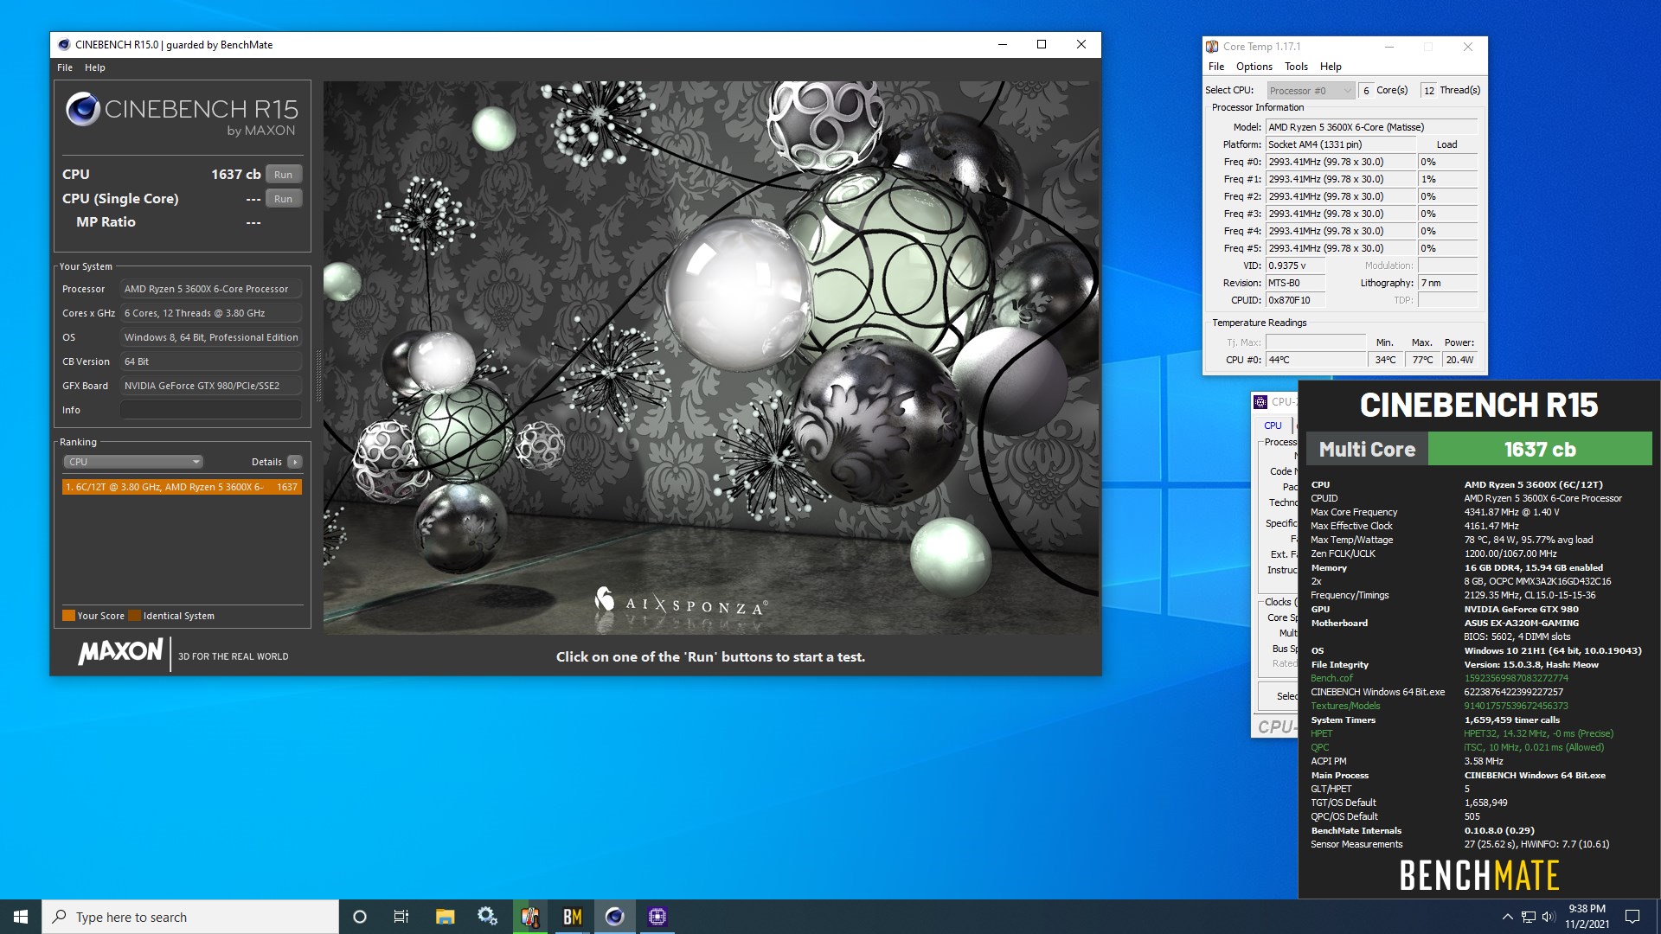Click the Your Score orange legend swatch
Screen dimensions: 1661x934
pos(68,616)
